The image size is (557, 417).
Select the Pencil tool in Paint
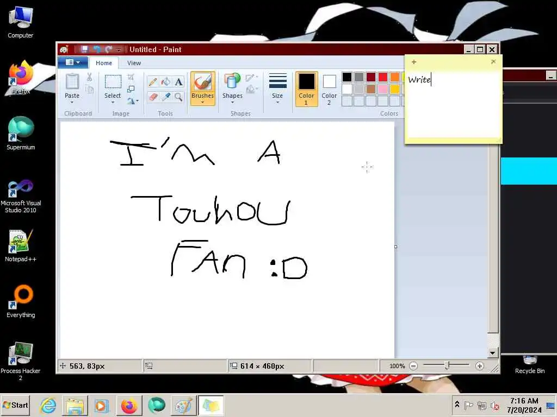tap(153, 82)
